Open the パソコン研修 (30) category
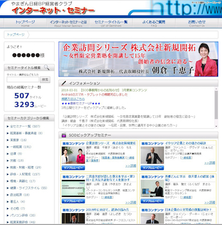222x225 pixels. pos(22,215)
